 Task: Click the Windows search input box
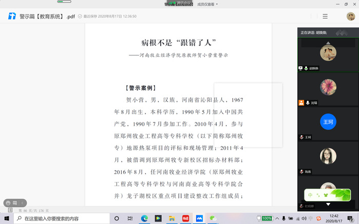tap(62, 218)
